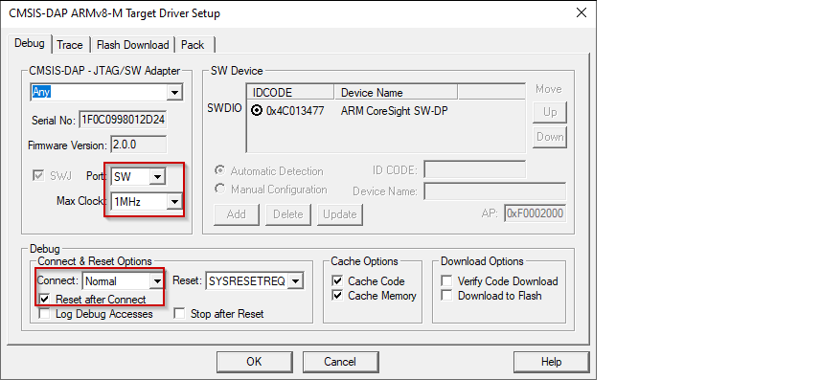The image size is (821, 380).
Task: Open the Flash Download tab
Action: pyautogui.click(x=132, y=45)
